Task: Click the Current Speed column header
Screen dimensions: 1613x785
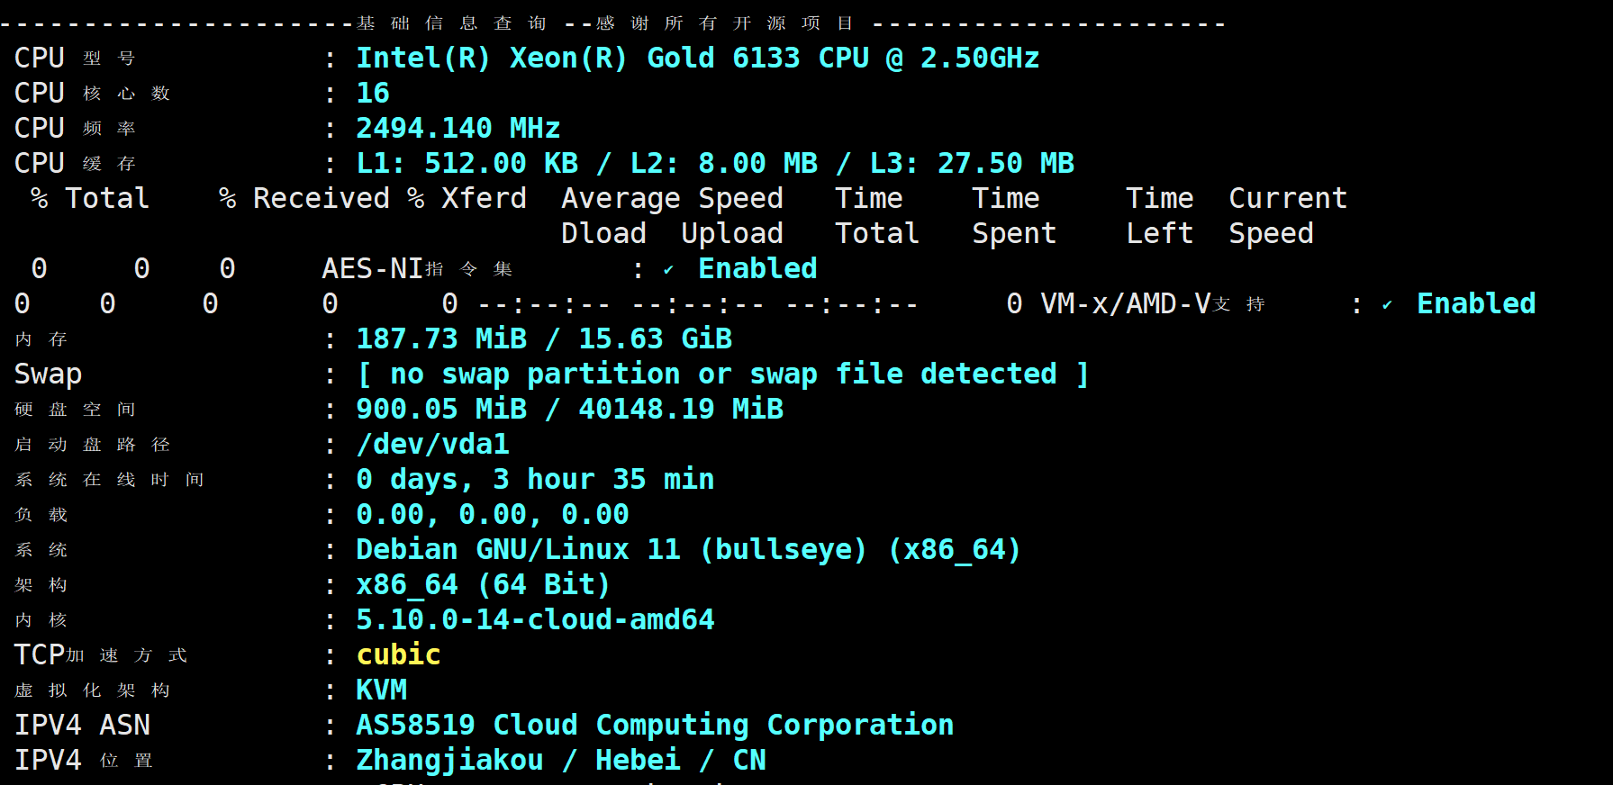Action: point(1288,216)
